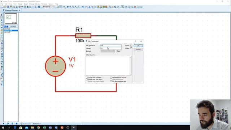Open the Template menu

click(x=44, y=4)
